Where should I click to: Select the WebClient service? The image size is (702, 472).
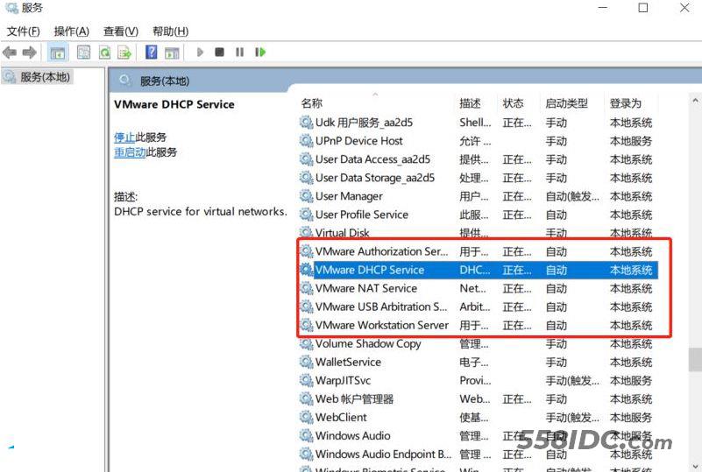(478, 418)
